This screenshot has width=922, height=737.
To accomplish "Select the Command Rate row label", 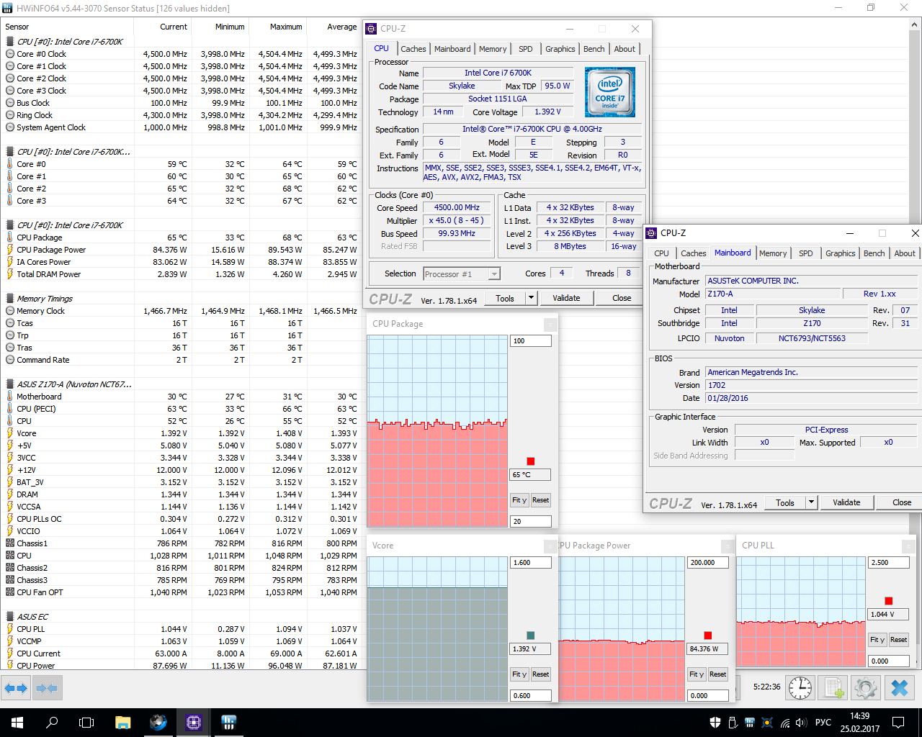I will click(x=43, y=360).
